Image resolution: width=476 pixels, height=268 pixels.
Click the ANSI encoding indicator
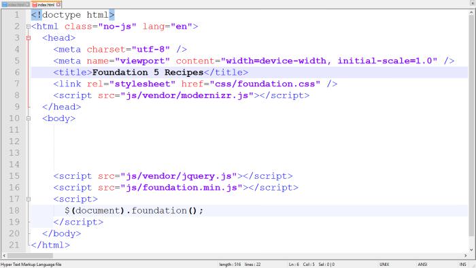[422, 265]
